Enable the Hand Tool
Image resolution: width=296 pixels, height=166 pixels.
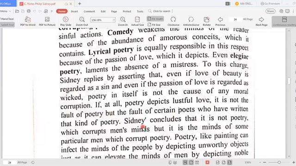coord(7,19)
